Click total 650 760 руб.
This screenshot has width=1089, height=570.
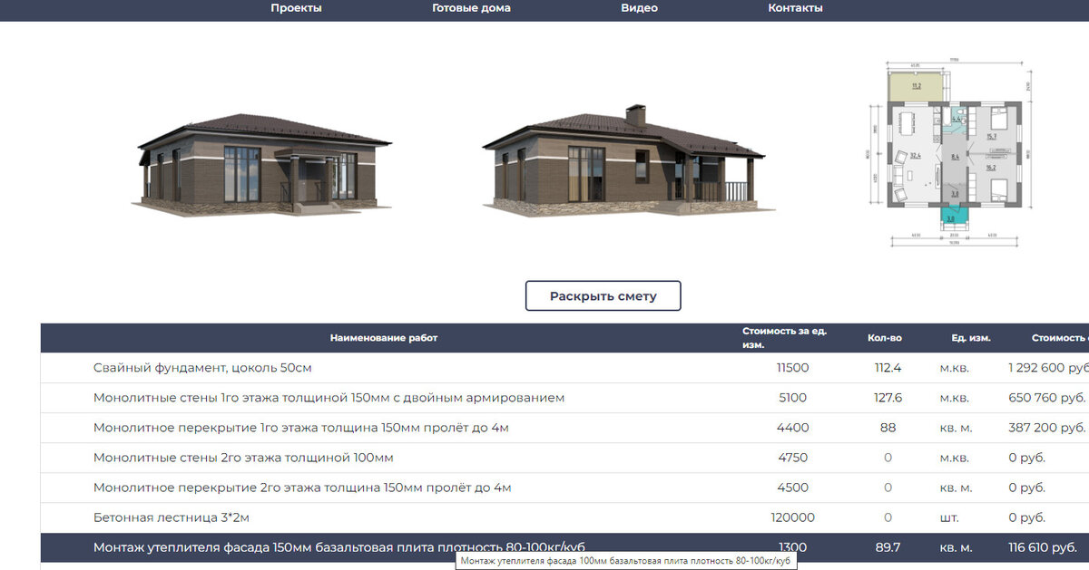pos(1047,398)
